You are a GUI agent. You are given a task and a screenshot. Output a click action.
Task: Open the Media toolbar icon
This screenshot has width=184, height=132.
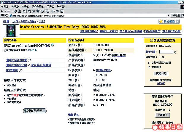[38, 11]
